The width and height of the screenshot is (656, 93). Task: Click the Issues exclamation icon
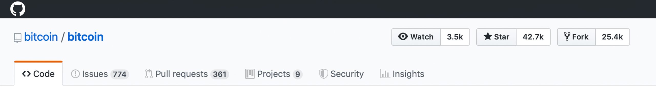pyautogui.click(x=75, y=74)
